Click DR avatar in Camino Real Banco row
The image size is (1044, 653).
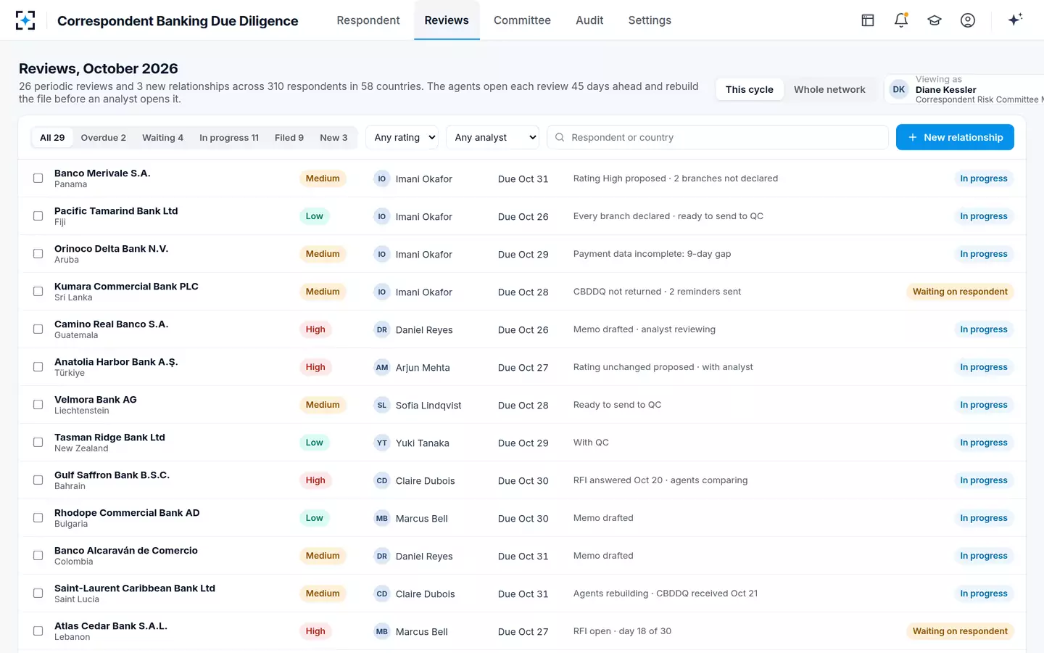(x=382, y=329)
